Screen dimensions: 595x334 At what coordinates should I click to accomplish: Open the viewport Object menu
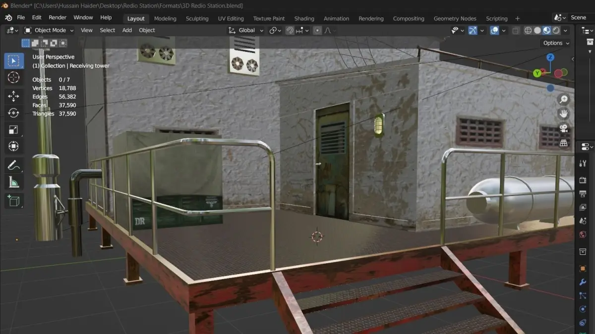(x=147, y=30)
